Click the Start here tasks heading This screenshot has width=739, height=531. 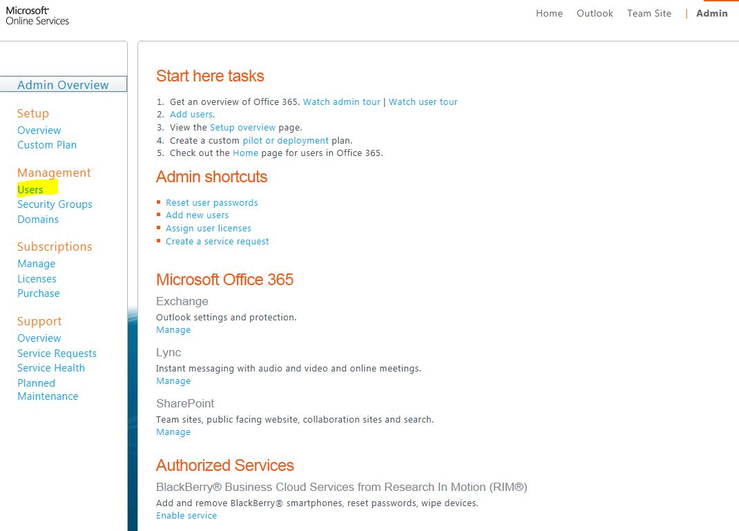coord(210,76)
